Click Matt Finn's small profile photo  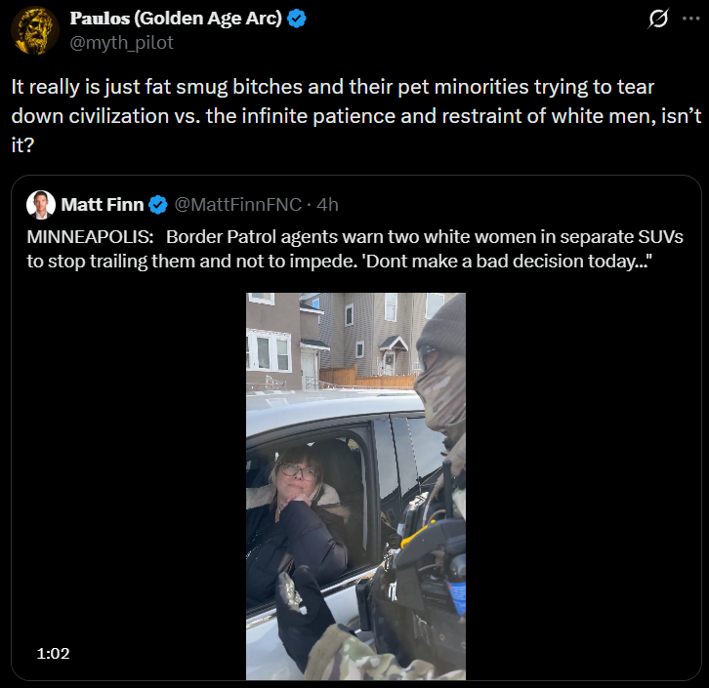pyautogui.click(x=40, y=204)
